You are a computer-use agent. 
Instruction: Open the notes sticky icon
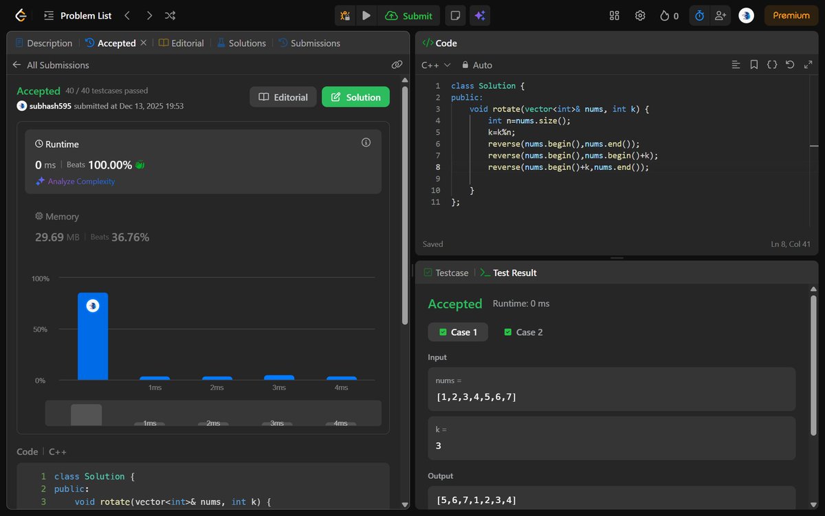click(x=454, y=15)
